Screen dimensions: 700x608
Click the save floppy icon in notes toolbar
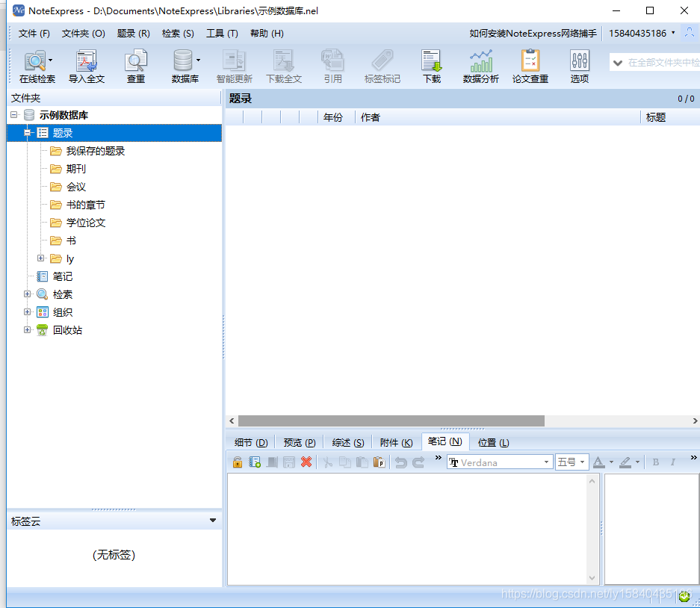pos(289,462)
